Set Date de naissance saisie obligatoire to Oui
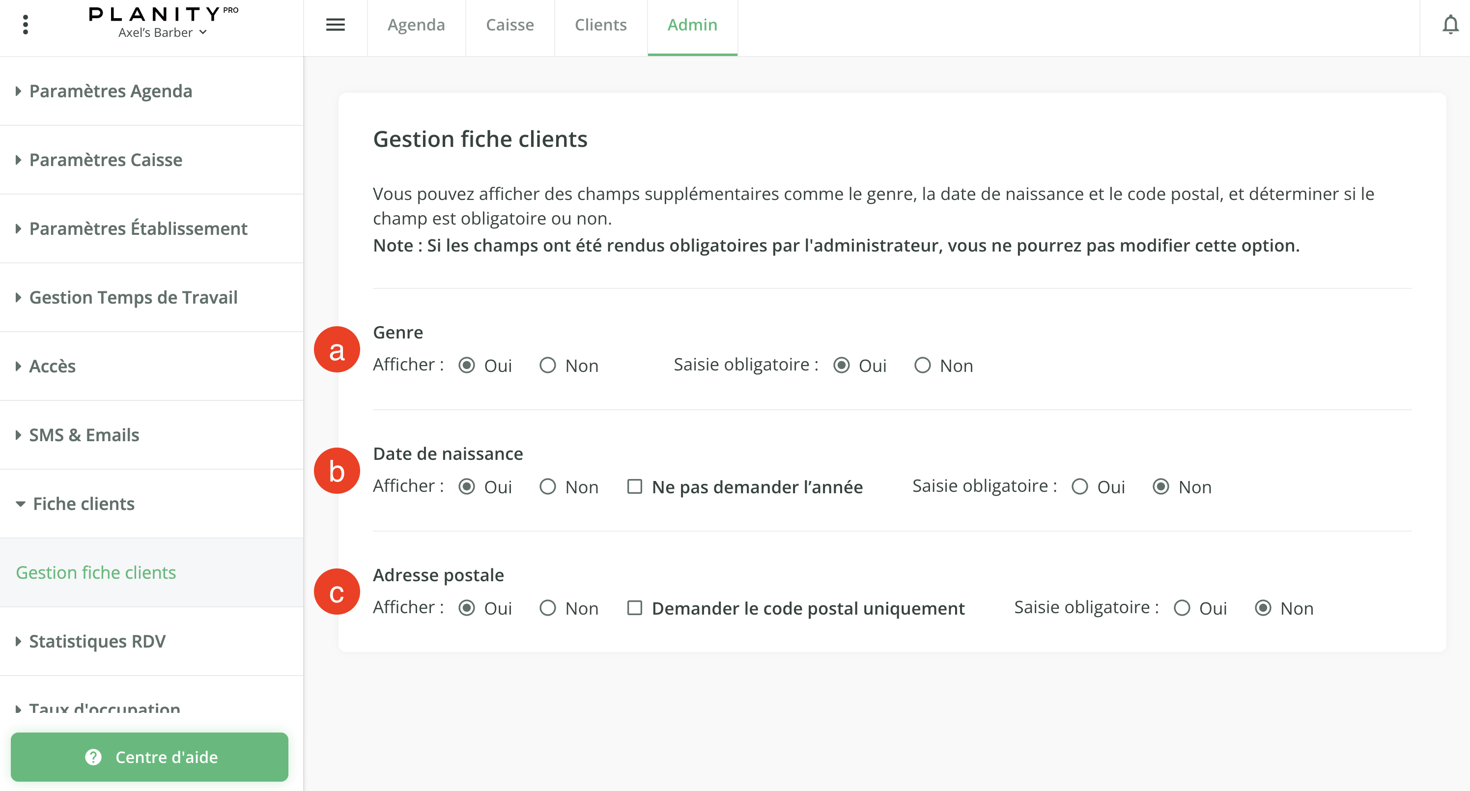 (x=1079, y=487)
